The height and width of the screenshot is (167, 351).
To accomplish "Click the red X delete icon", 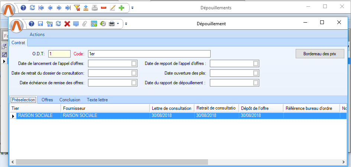I will pos(67,24).
